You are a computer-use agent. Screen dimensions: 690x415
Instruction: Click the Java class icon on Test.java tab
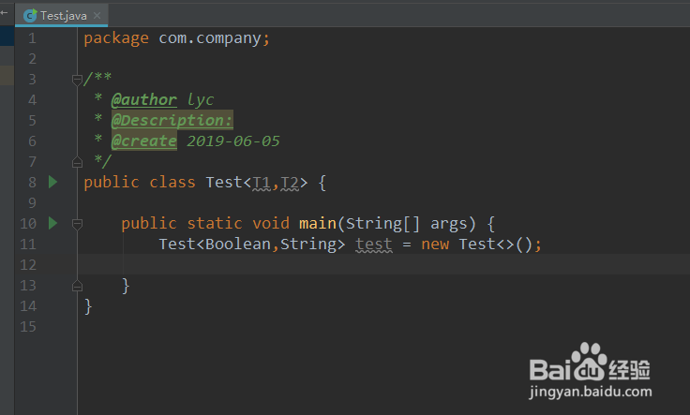[x=30, y=16]
